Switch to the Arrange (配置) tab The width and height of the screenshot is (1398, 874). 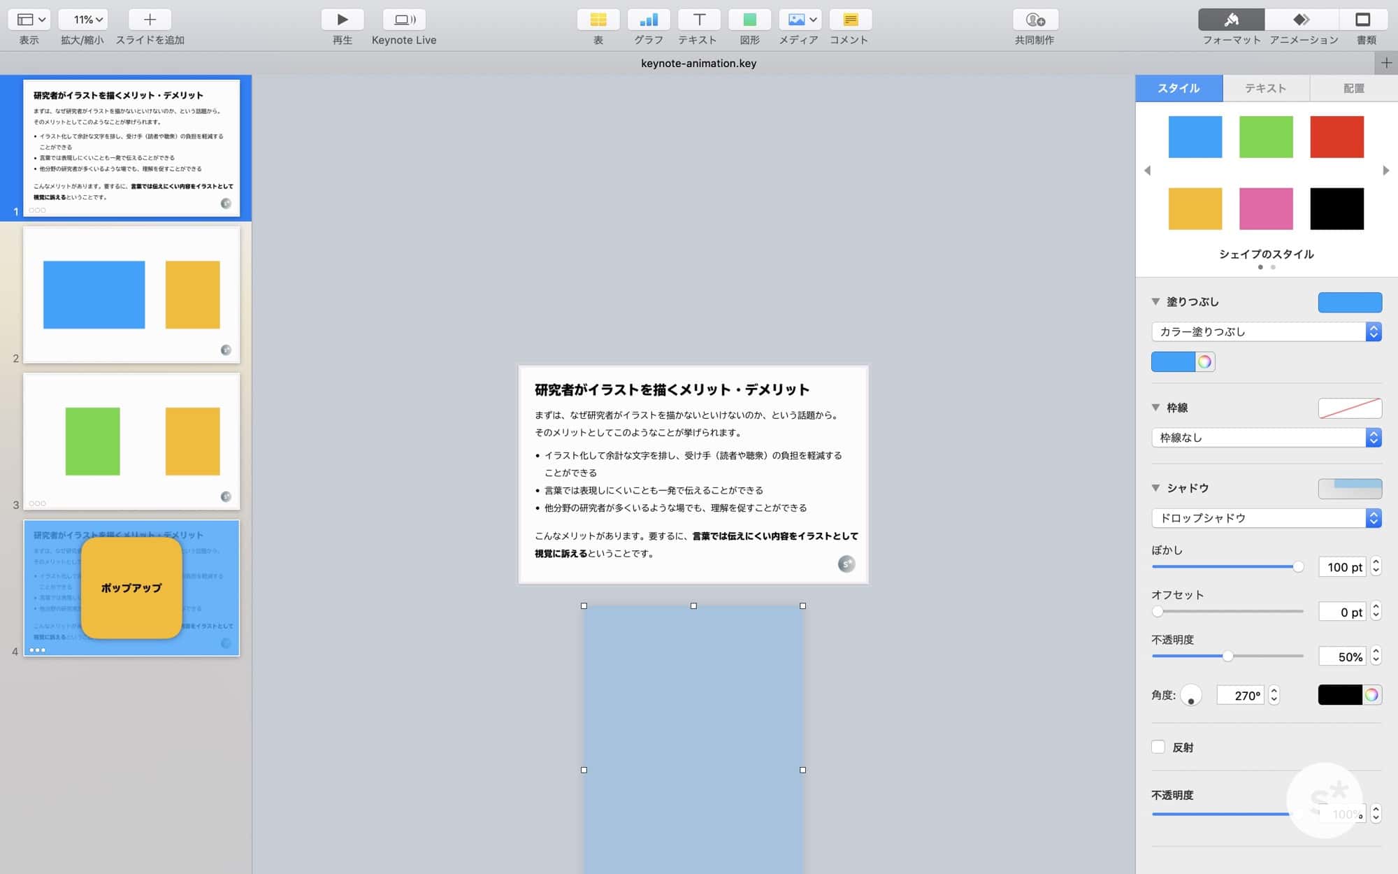pos(1353,88)
